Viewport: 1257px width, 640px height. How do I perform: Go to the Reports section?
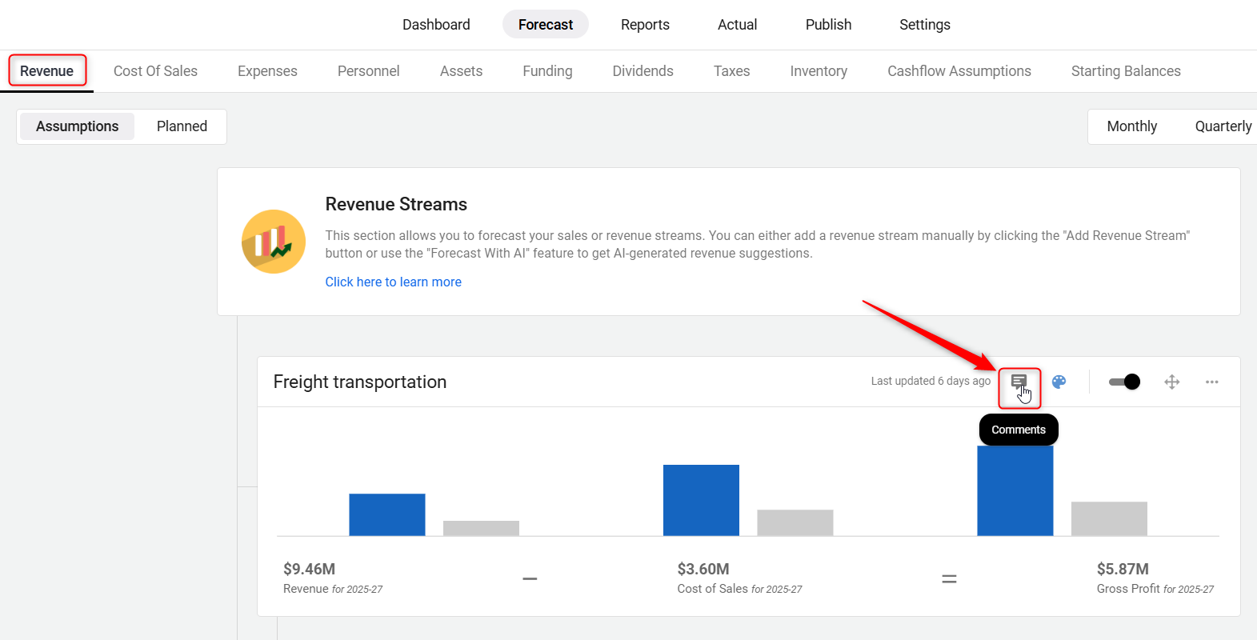pos(645,25)
